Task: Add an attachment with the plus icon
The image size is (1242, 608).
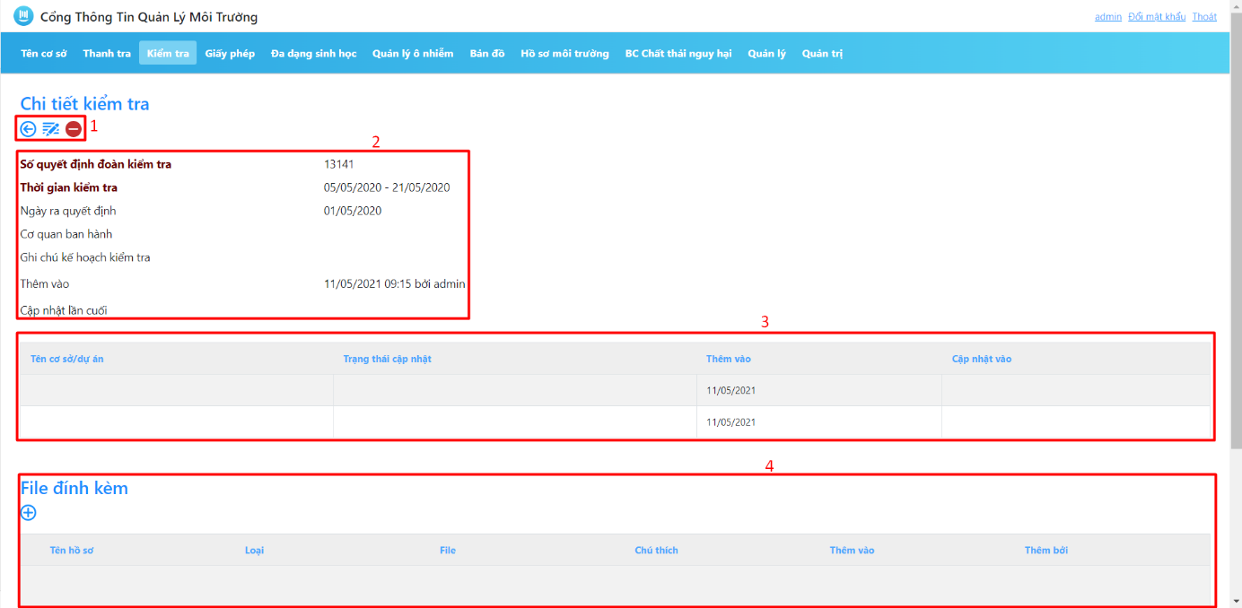Action: click(29, 513)
